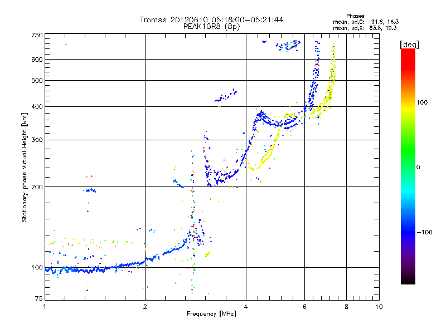Click the x-axis tick label '1'
The image size is (446, 334).
45,307
